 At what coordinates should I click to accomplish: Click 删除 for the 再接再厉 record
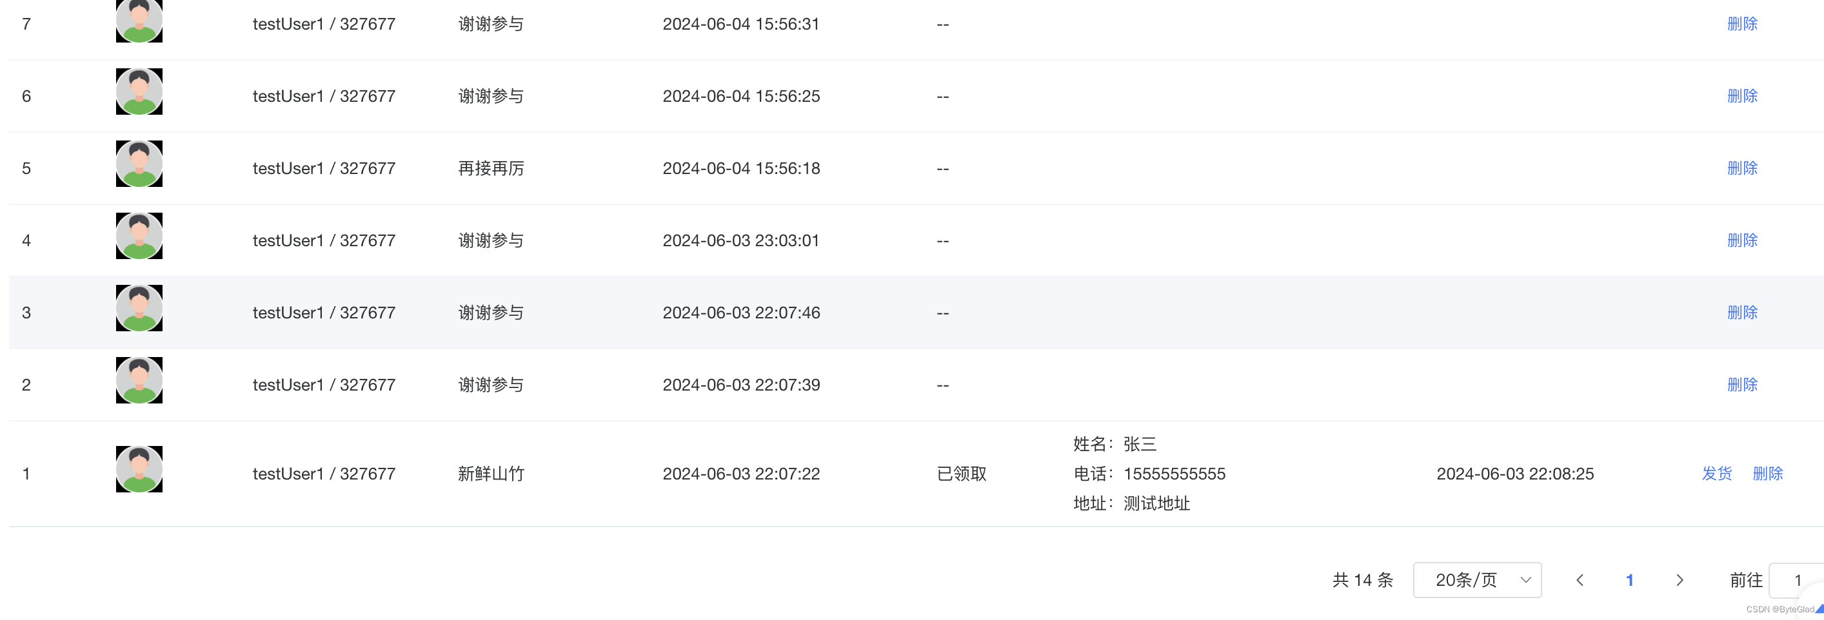click(1742, 168)
